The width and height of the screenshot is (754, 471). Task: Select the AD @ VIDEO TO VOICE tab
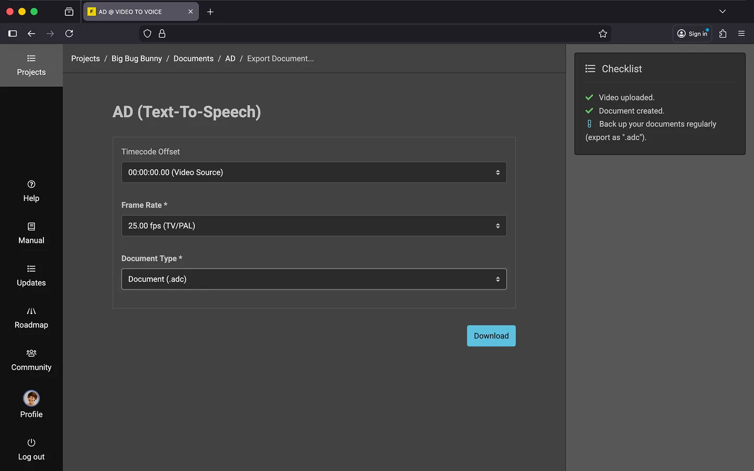point(136,12)
